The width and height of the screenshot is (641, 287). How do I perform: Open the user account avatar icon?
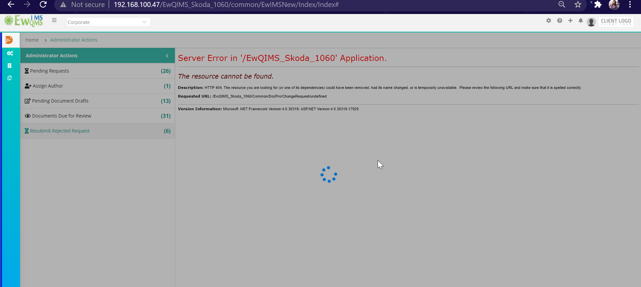coord(591,22)
